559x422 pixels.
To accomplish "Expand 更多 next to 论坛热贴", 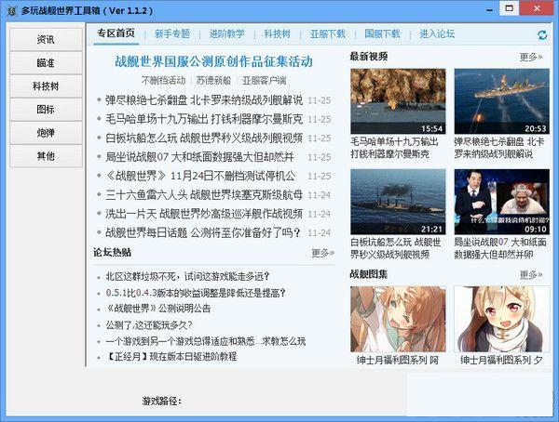I will click(322, 253).
